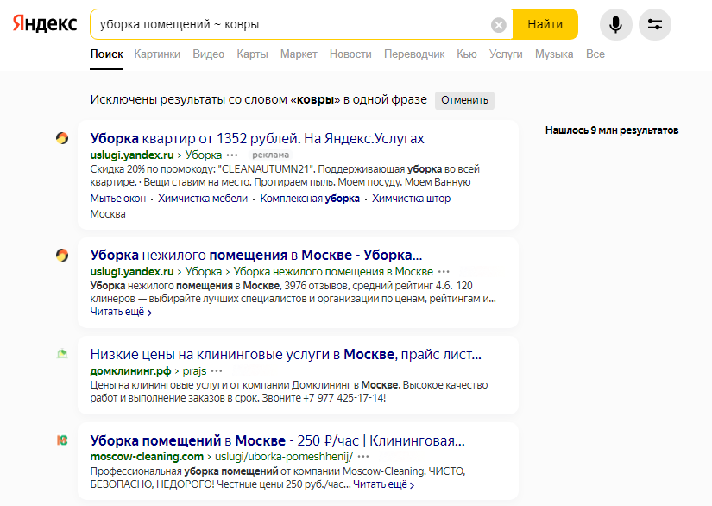Clear the search query with X icon

pos(499,24)
